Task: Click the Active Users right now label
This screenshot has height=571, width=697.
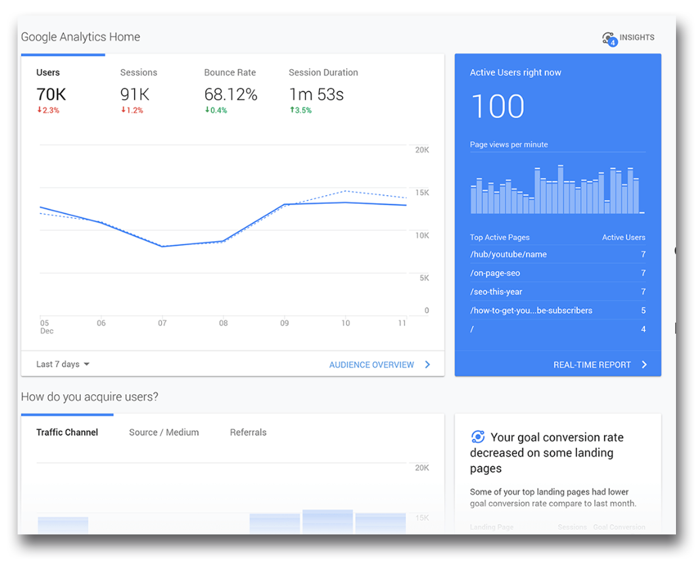Action: (515, 72)
